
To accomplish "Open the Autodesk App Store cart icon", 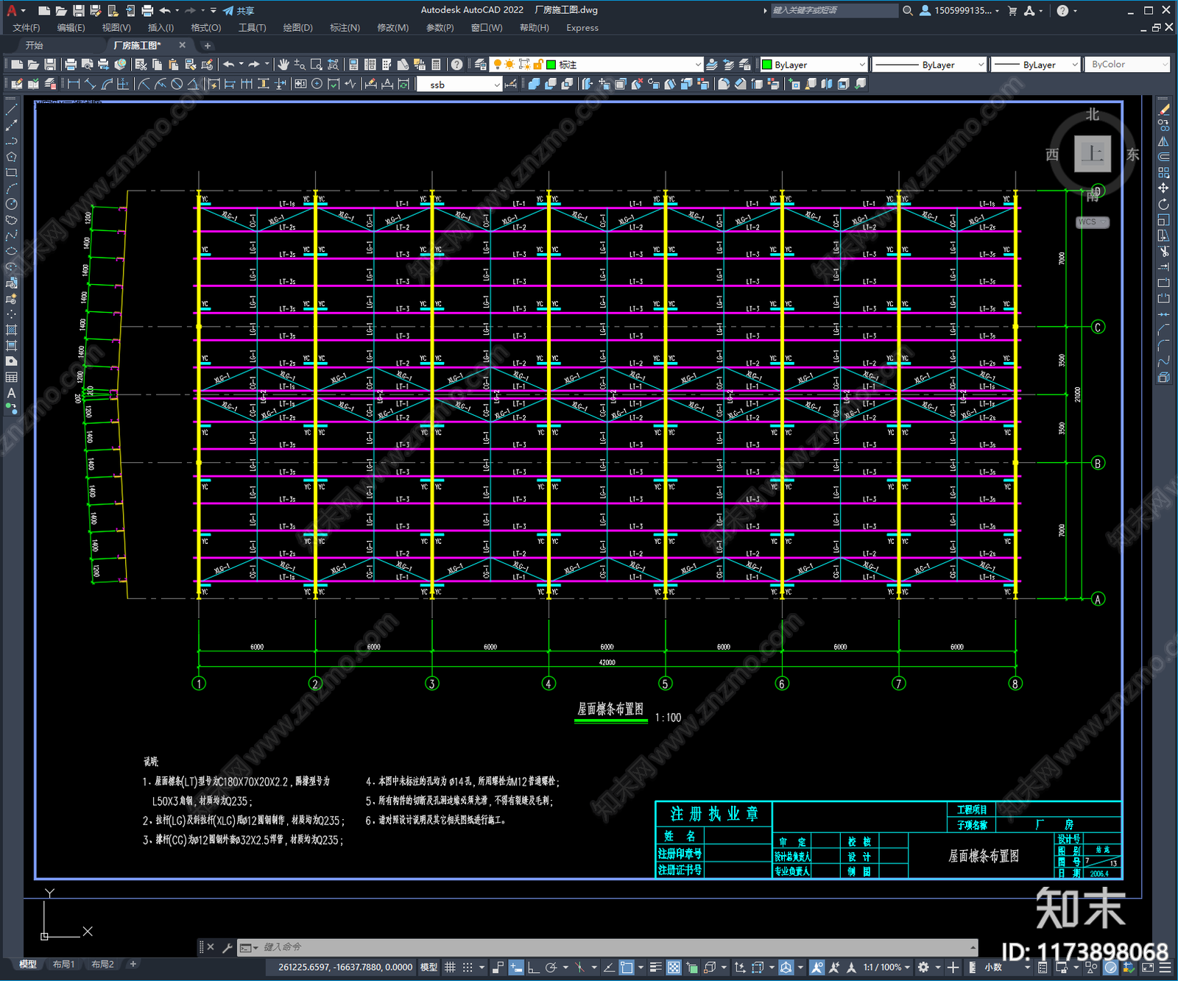I will [x=1012, y=10].
